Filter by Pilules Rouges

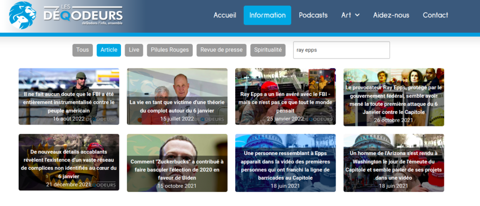click(170, 50)
